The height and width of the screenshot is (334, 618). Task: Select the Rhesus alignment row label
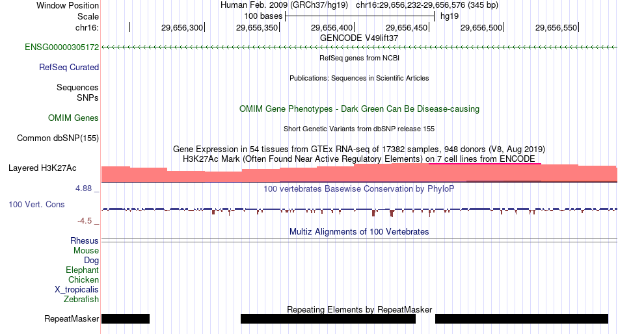[x=85, y=240]
